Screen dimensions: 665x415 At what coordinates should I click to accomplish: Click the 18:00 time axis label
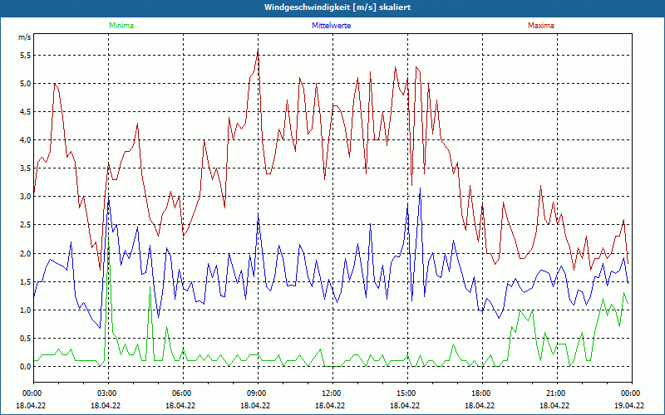(482, 393)
